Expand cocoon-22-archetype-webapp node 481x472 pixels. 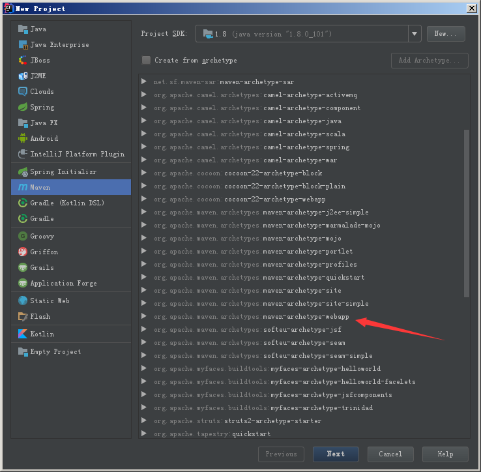coord(144,199)
